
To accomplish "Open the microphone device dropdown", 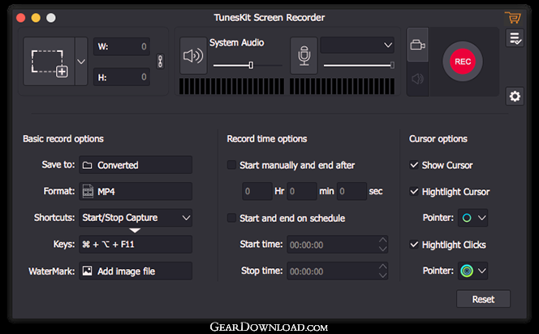I will (x=357, y=45).
